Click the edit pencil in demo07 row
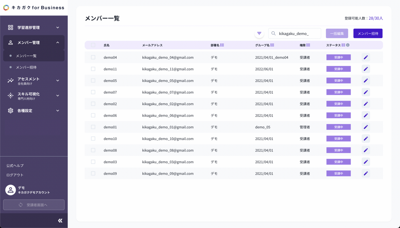The image size is (400, 228). [x=366, y=92]
